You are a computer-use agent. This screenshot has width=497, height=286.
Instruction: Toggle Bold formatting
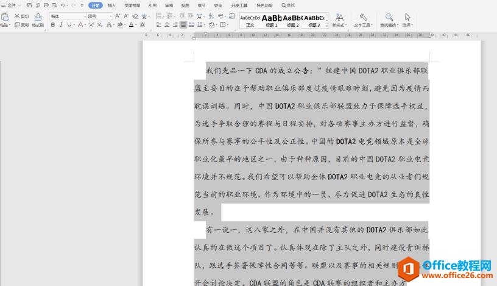point(53,25)
